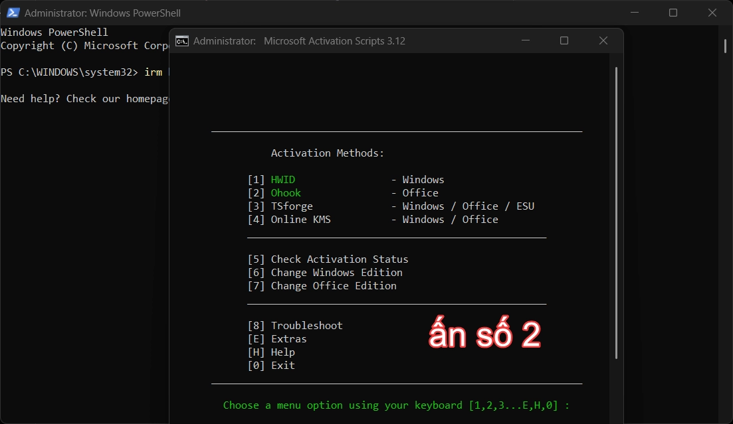The height and width of the screenshot is (424, 733).
Task: Click the green HWID menu option
Action: [283, 180]
